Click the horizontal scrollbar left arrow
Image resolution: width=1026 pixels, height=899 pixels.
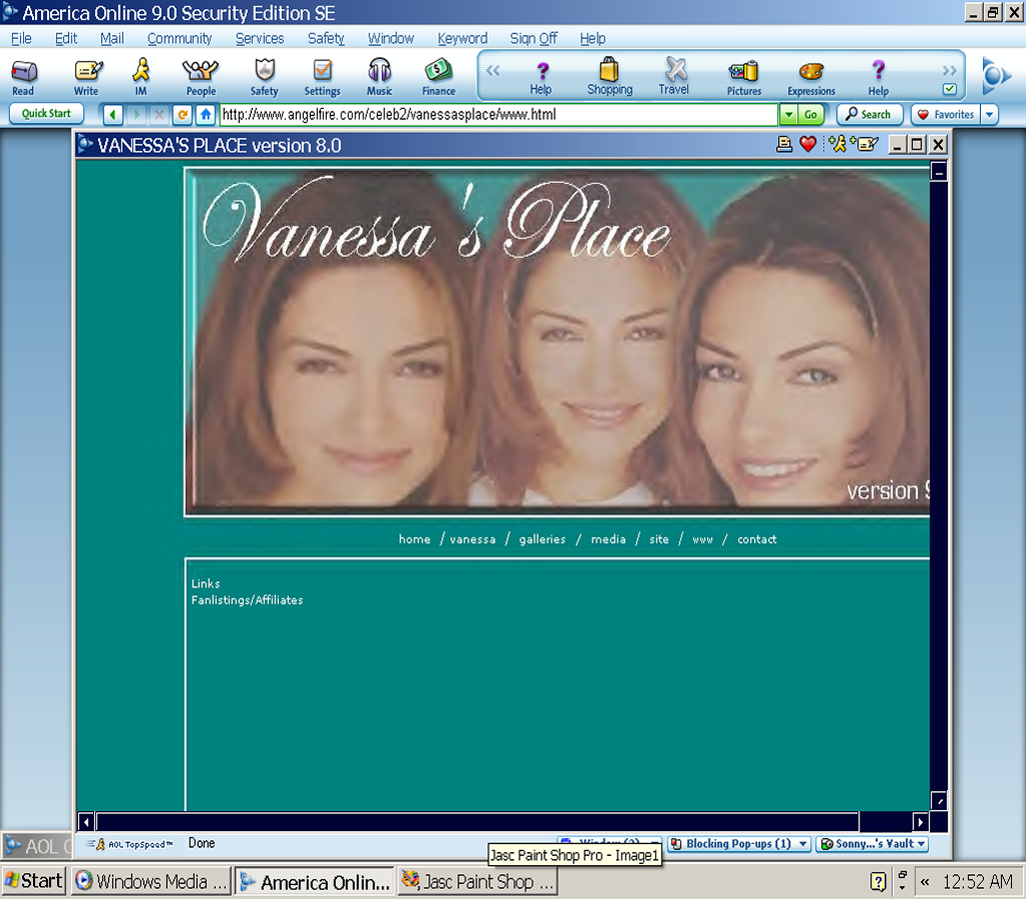click(x=86, y=822)
